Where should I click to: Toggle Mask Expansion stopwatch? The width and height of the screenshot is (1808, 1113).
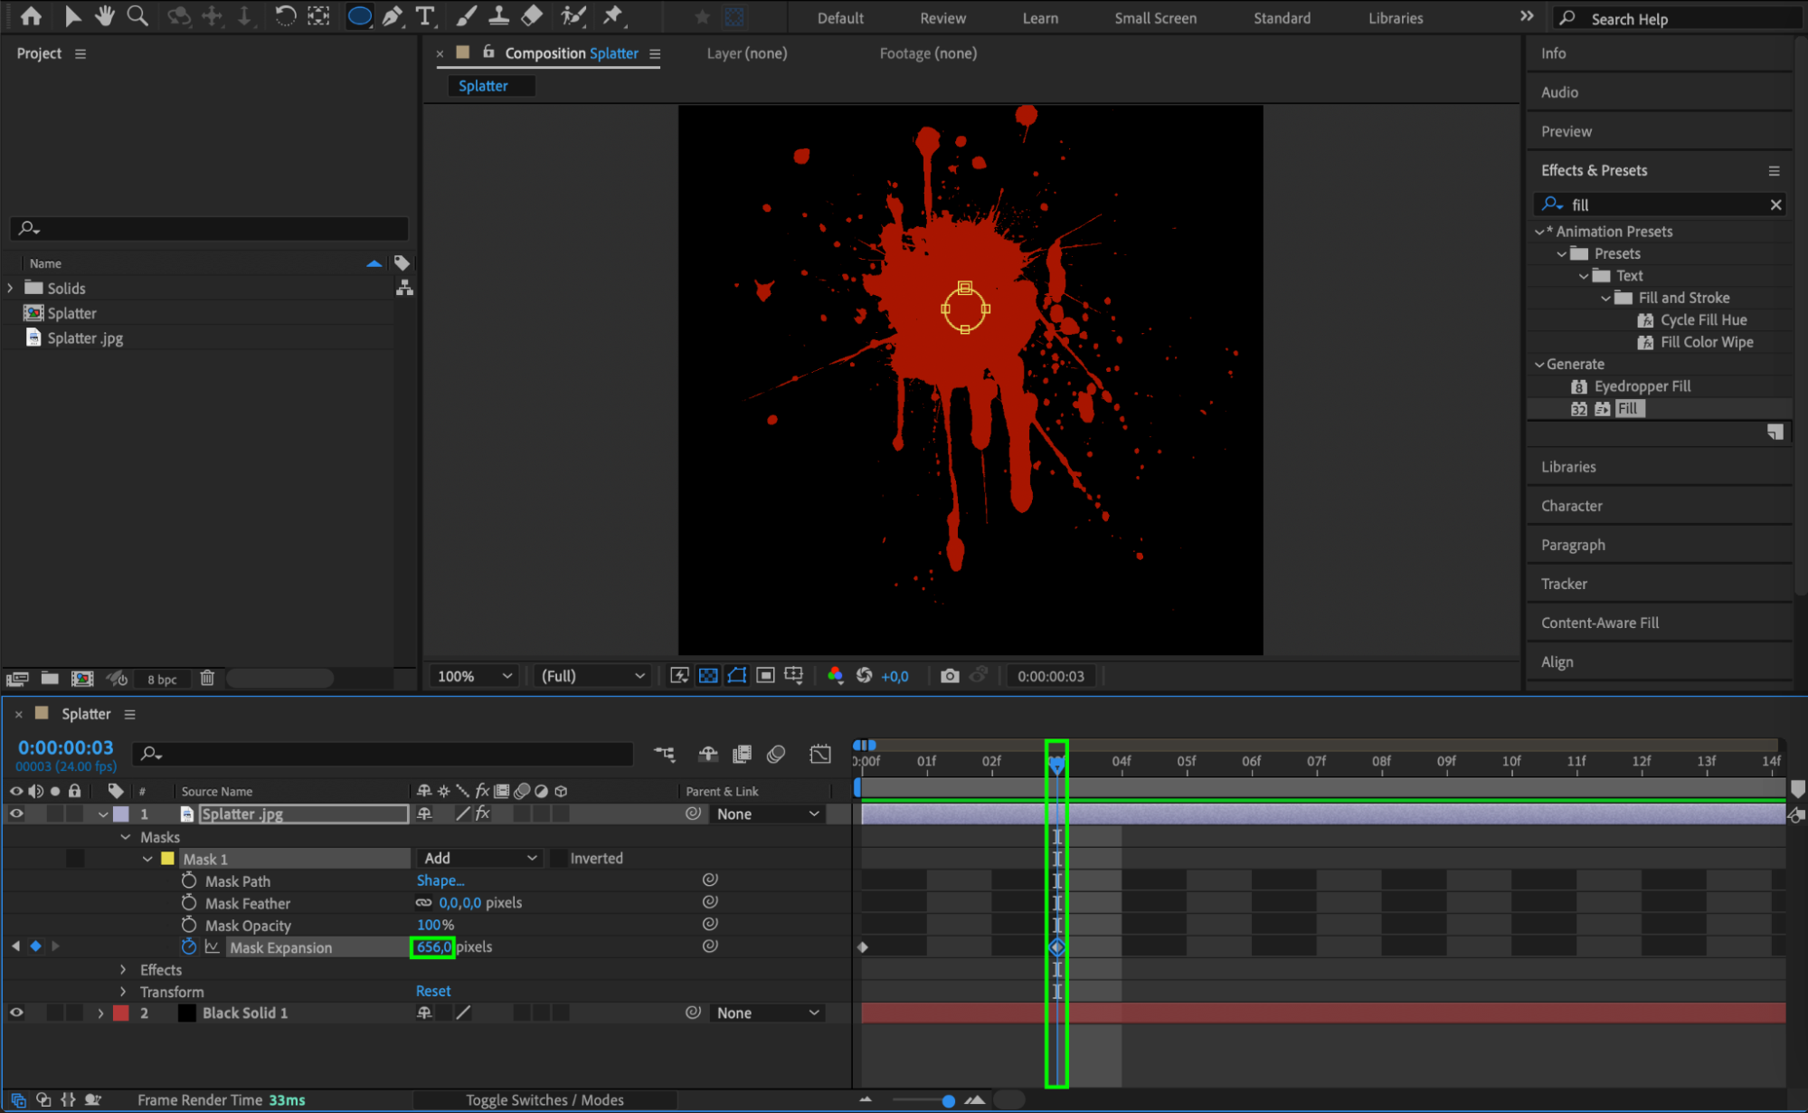(x=188, y=947)
